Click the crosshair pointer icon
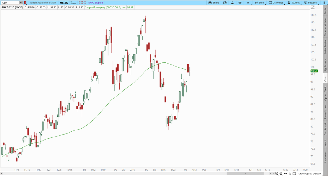The image size is (328, 176). 290,174
